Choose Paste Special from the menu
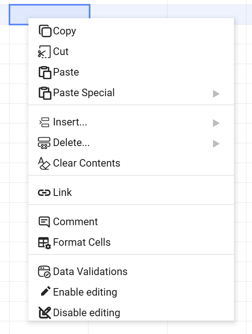252x334 pixels. (84, 93)
